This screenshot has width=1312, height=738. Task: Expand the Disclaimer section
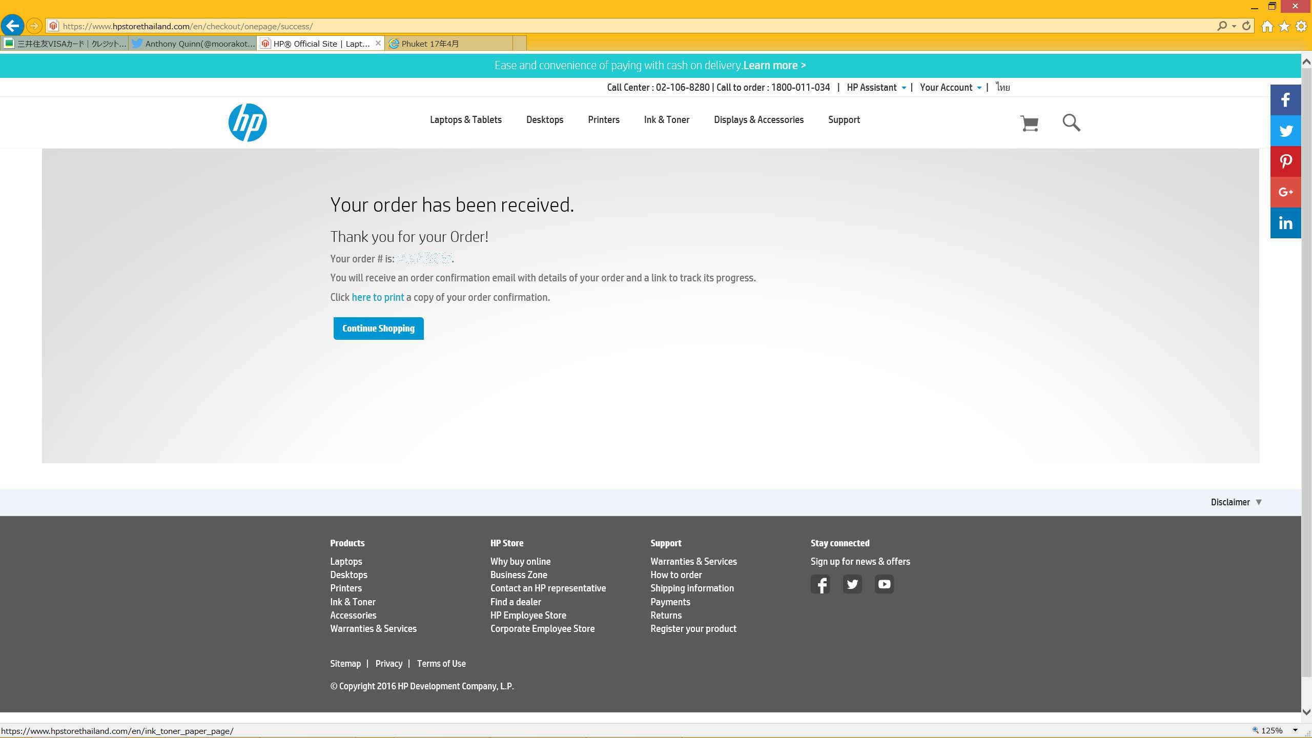1236,502
